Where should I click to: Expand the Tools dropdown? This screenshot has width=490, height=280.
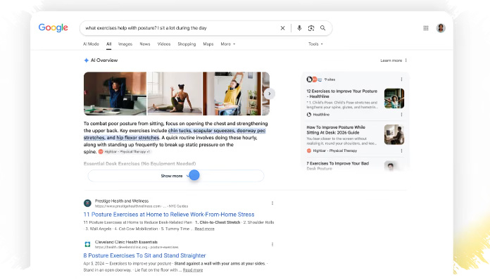(315, 44)
